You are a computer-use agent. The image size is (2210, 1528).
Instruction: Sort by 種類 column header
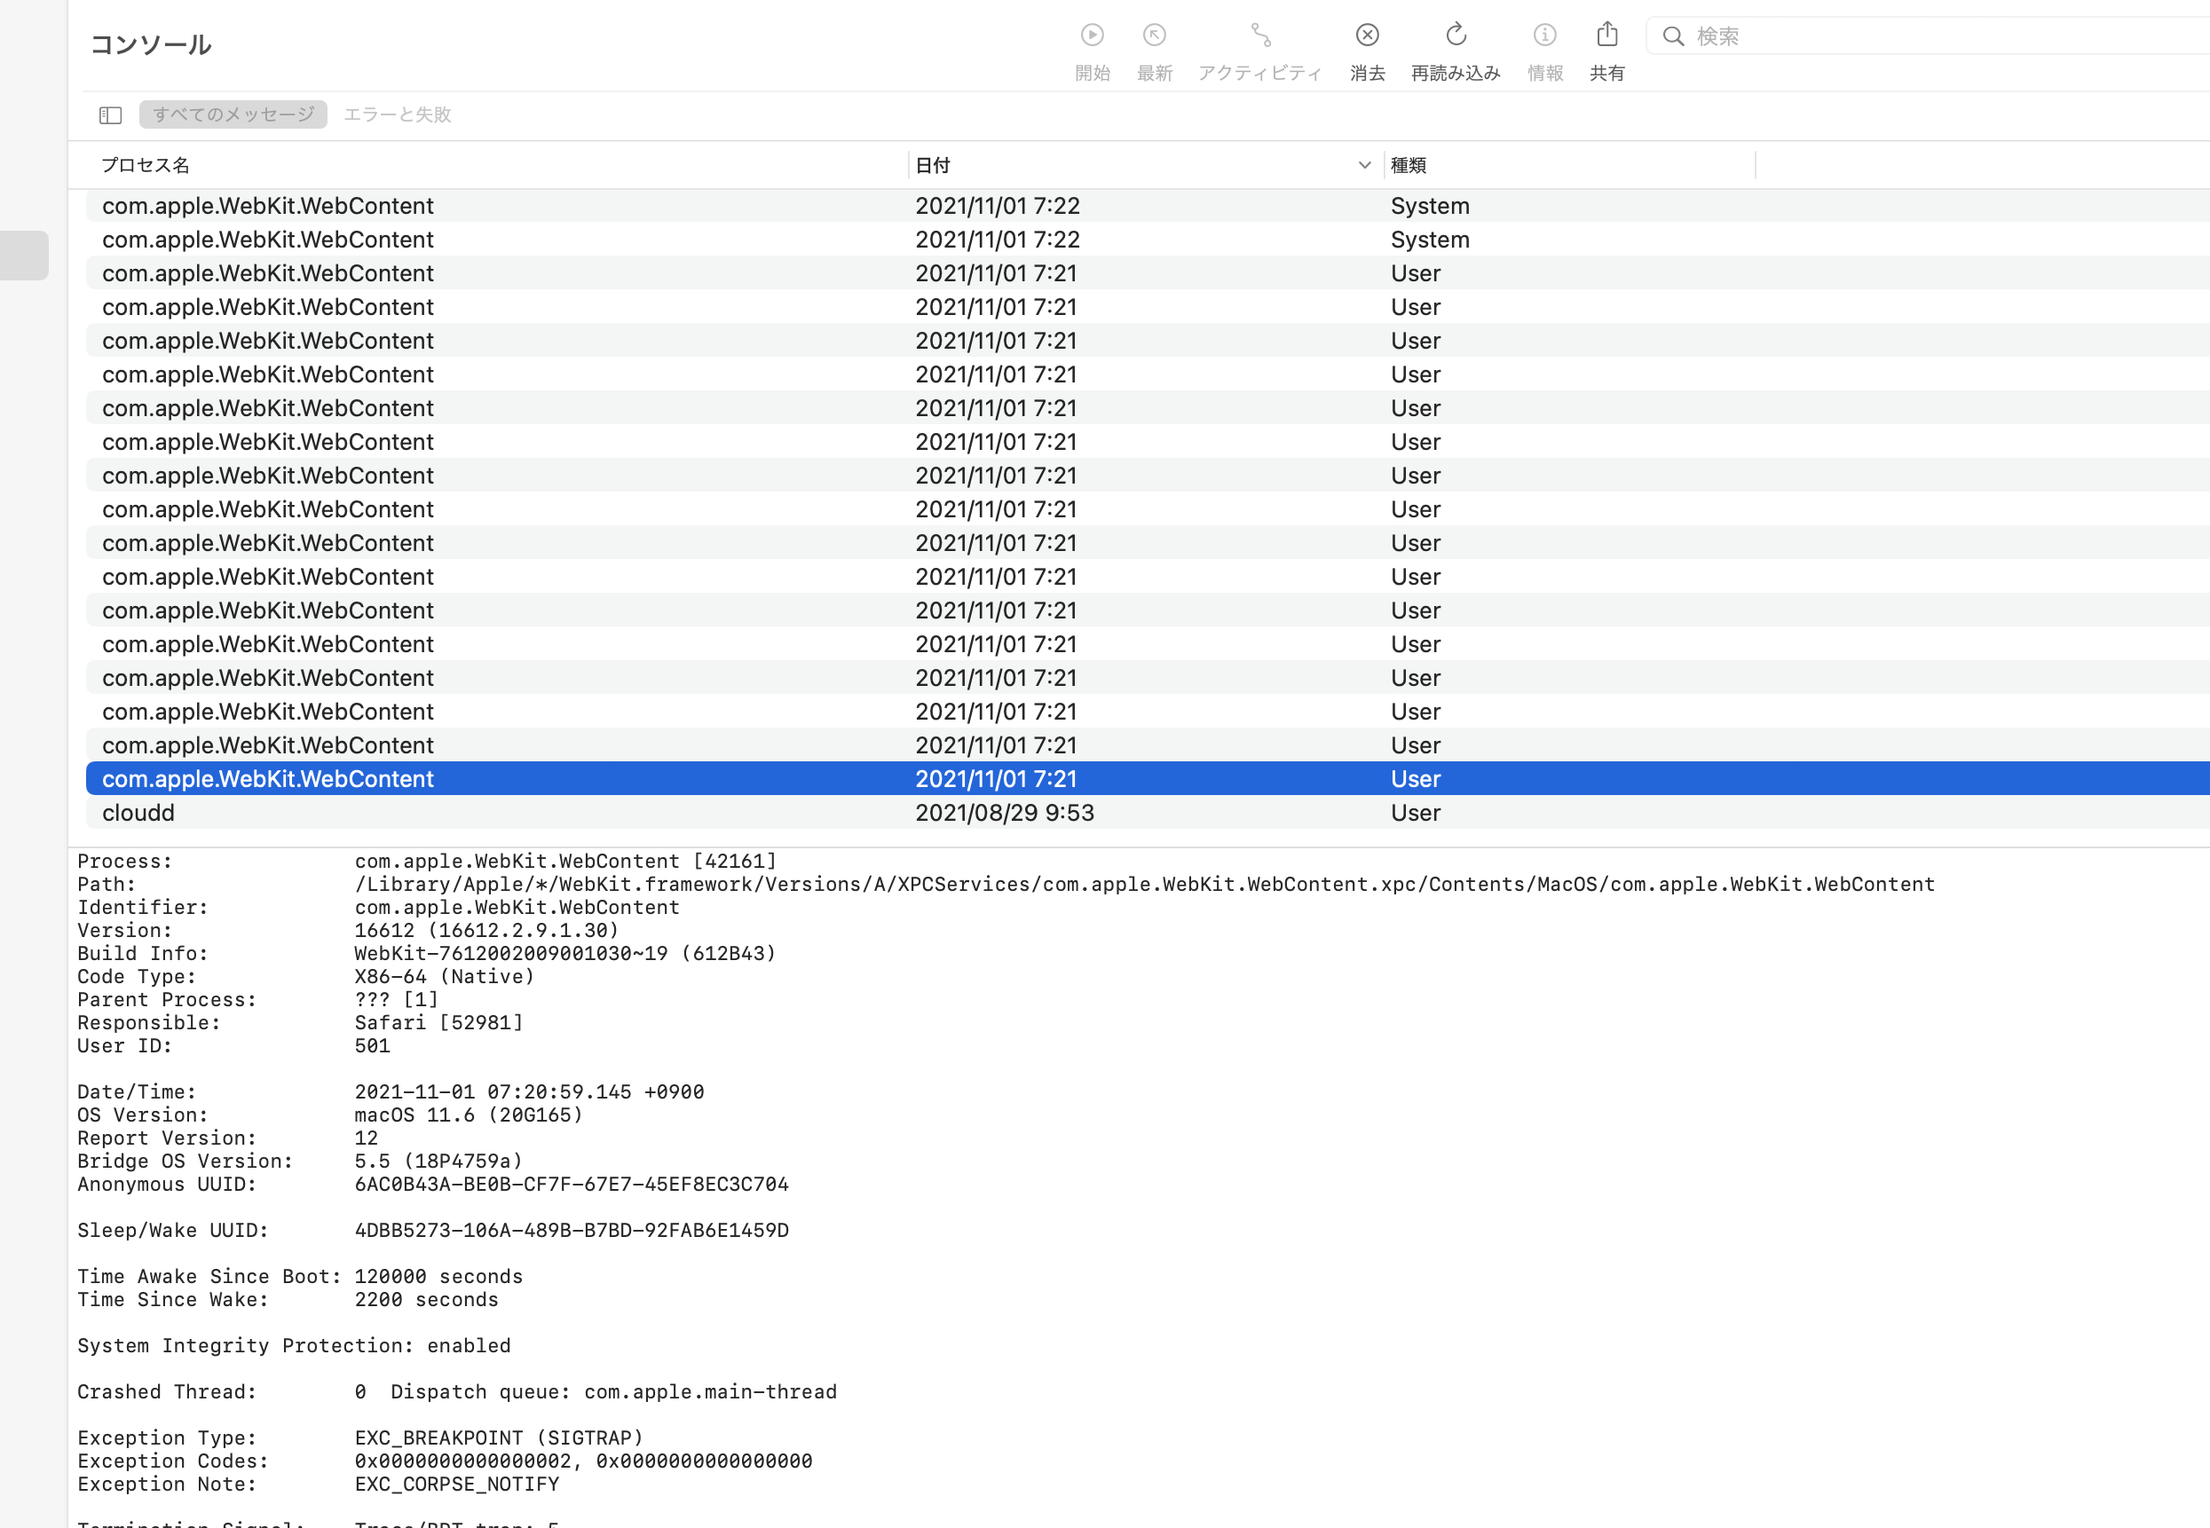[x=1408, y=166]
